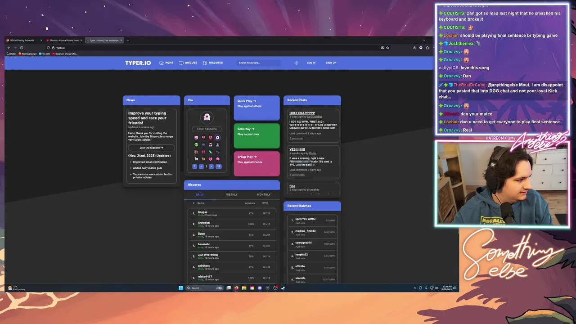Reload the page in browser
Screen dimensions: 576x324
pyautogui.click(x=21, y=48)
